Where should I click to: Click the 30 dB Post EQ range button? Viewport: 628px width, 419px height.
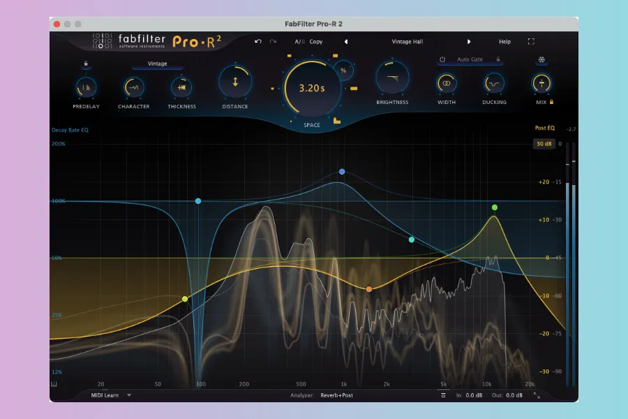click(544, 144)
